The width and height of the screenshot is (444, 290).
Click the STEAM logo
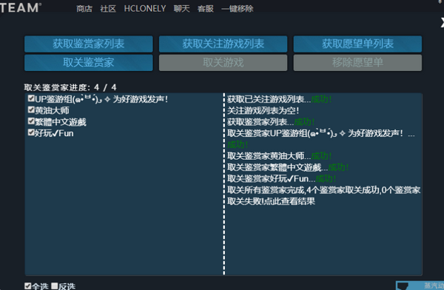pos(21,7)
